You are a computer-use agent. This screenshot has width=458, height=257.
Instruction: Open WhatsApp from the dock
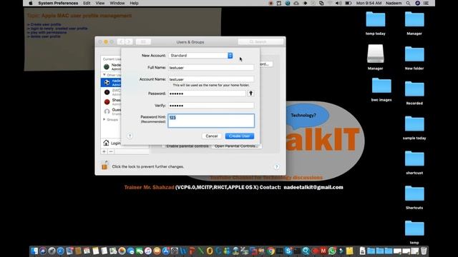[x=332, y=251]
